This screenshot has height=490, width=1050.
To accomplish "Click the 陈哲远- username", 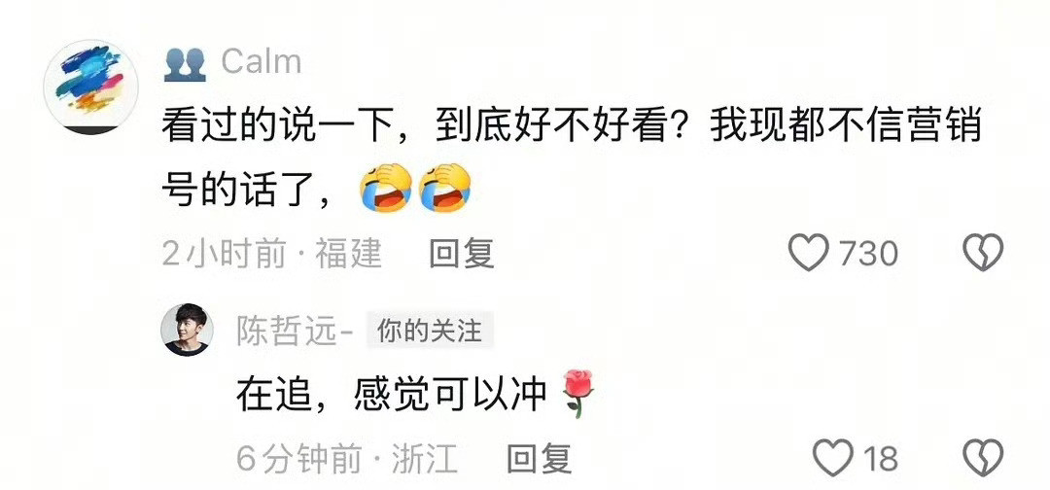I will (x=296, y=331).
